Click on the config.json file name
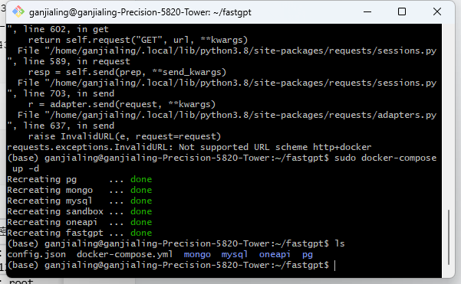Image resolution: width=461 pixels, height=284 pixels. [x=37, y=254]
